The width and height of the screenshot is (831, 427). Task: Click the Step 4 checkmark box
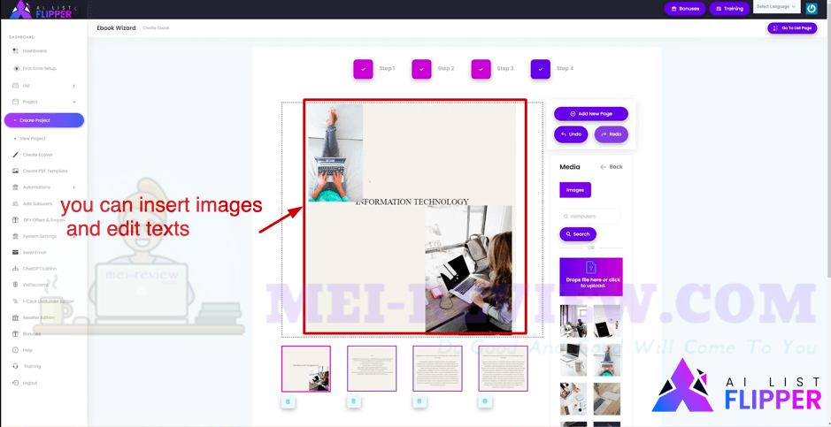click(x=540, y=69)
